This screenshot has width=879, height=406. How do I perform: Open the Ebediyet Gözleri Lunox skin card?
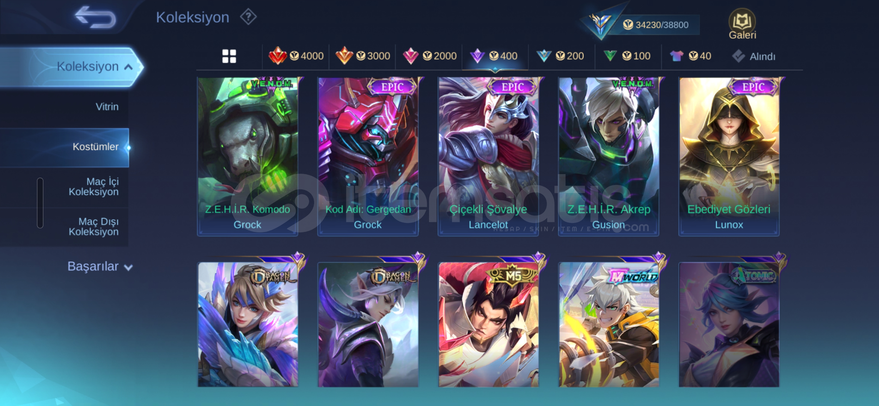[x=729, y=157]
